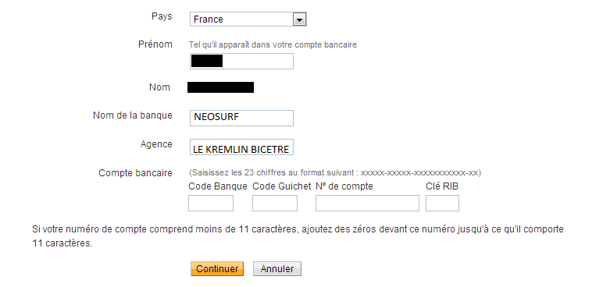
Task: Click the LE KREMLIN BICETRE agence field
Action: point(241,147)
